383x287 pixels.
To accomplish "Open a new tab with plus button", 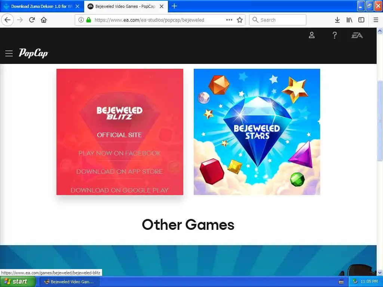I will (x=174, y=6).
